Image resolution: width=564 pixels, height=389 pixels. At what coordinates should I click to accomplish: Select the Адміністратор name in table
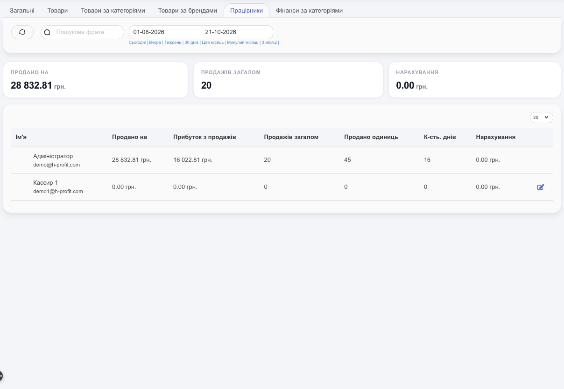pos(53,156)
